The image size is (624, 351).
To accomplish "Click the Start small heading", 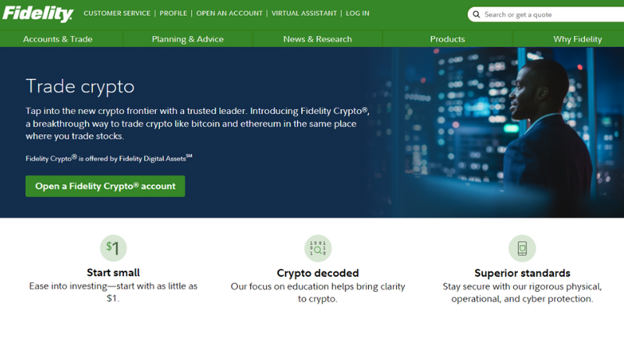I will [x=113, y=272].
